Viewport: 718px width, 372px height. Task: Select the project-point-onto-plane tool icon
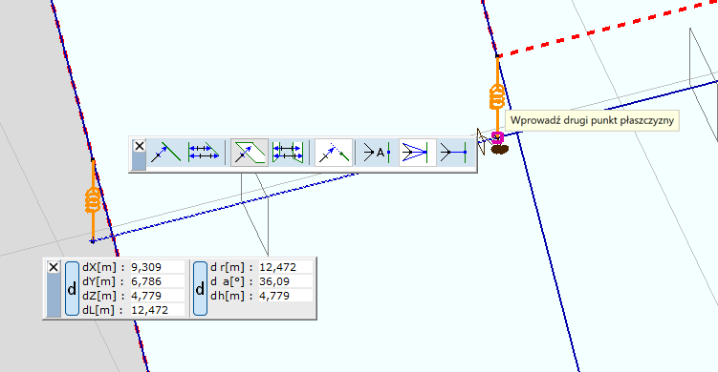[x=250, y=153]
